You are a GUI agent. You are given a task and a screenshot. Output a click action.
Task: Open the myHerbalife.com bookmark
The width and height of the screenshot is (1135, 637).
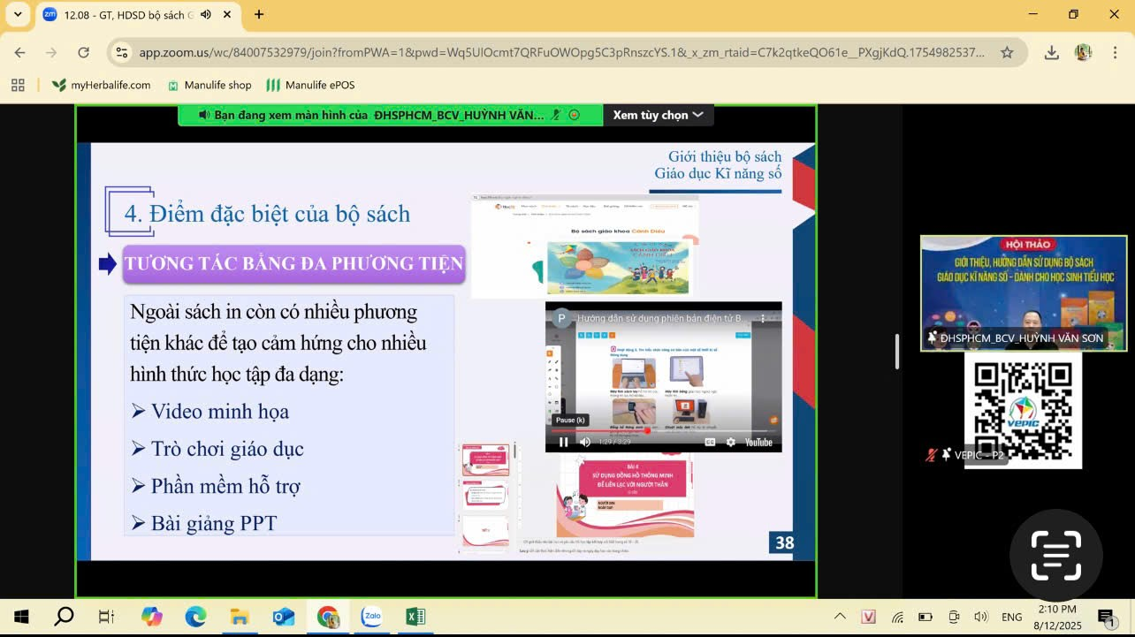pos(101,86)
